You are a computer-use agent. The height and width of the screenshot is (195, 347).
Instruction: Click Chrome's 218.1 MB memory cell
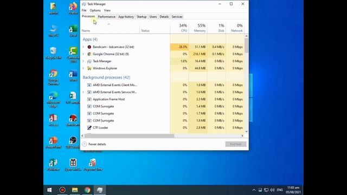pyautogui.click(x=198, y=54)
